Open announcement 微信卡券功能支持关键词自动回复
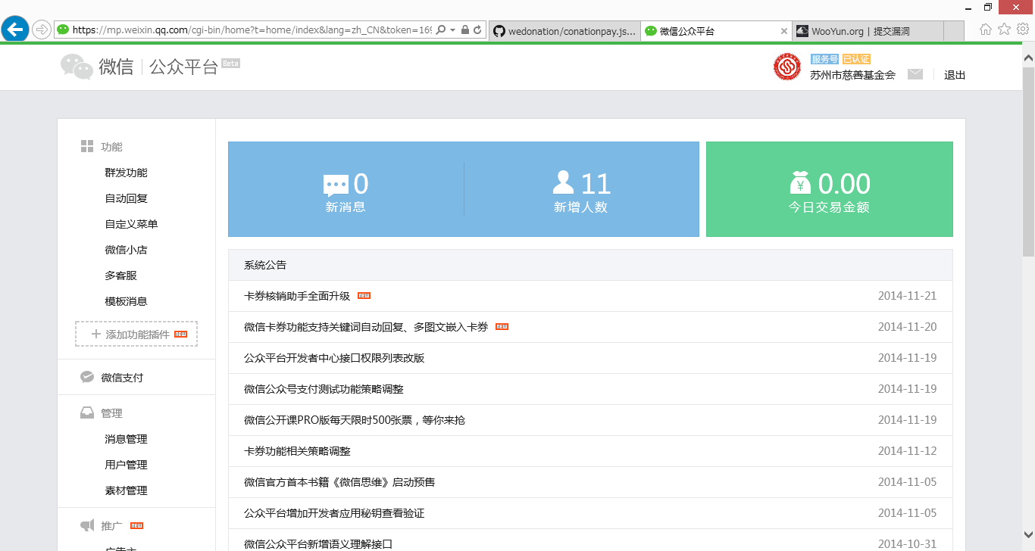The width and height of the screenshot is (1035, 551). pyautogui.click(x=366, y=327)
